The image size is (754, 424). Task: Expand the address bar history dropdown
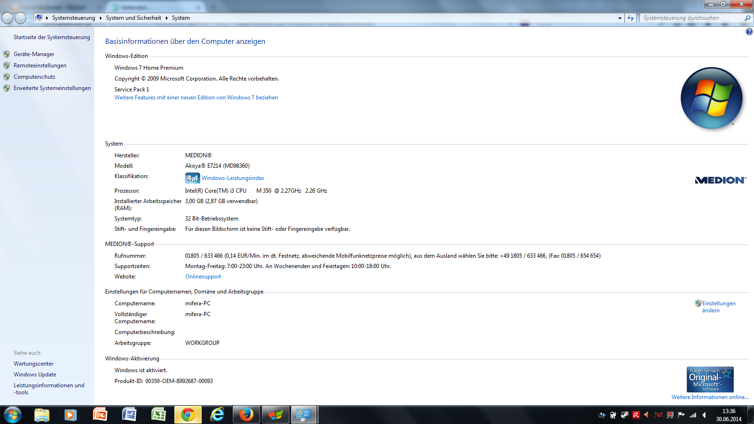pyautogui.click(x=620, y=18)
